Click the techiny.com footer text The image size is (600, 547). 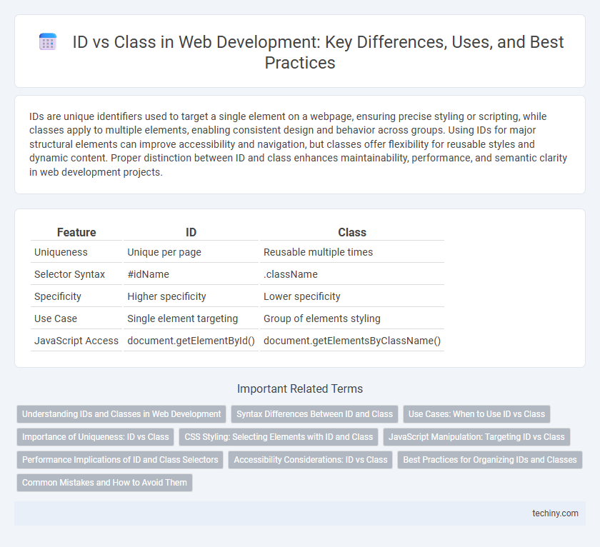(x=555, y=513)
